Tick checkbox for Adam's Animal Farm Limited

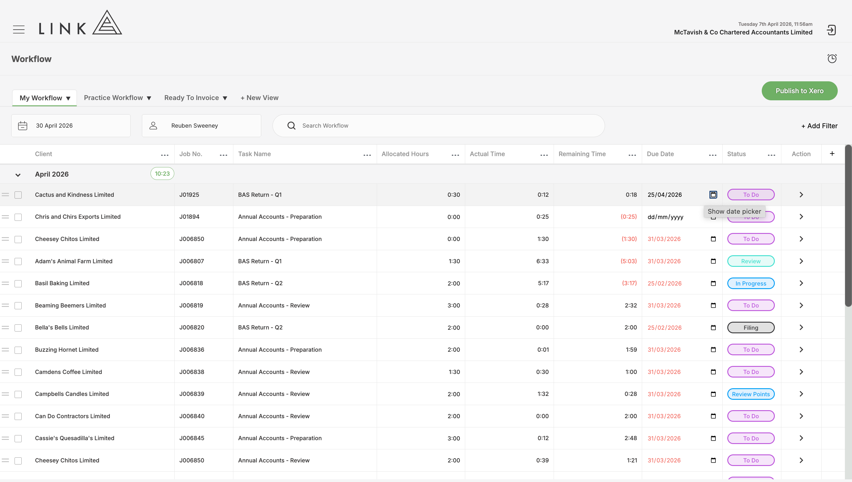(x=18, y=261)
